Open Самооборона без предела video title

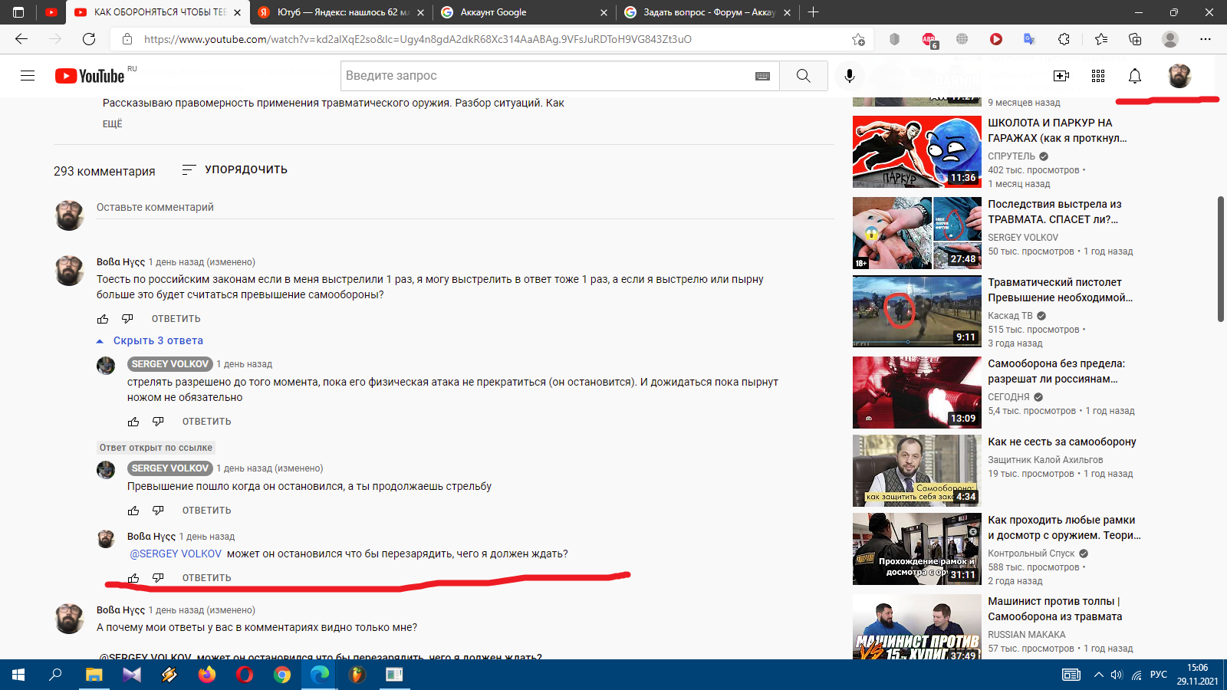[x=1057, y=371]
